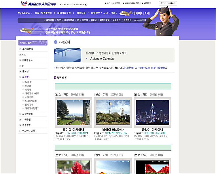Open the 여행정보 menu
Screen dimensions: 216x174
95,13
